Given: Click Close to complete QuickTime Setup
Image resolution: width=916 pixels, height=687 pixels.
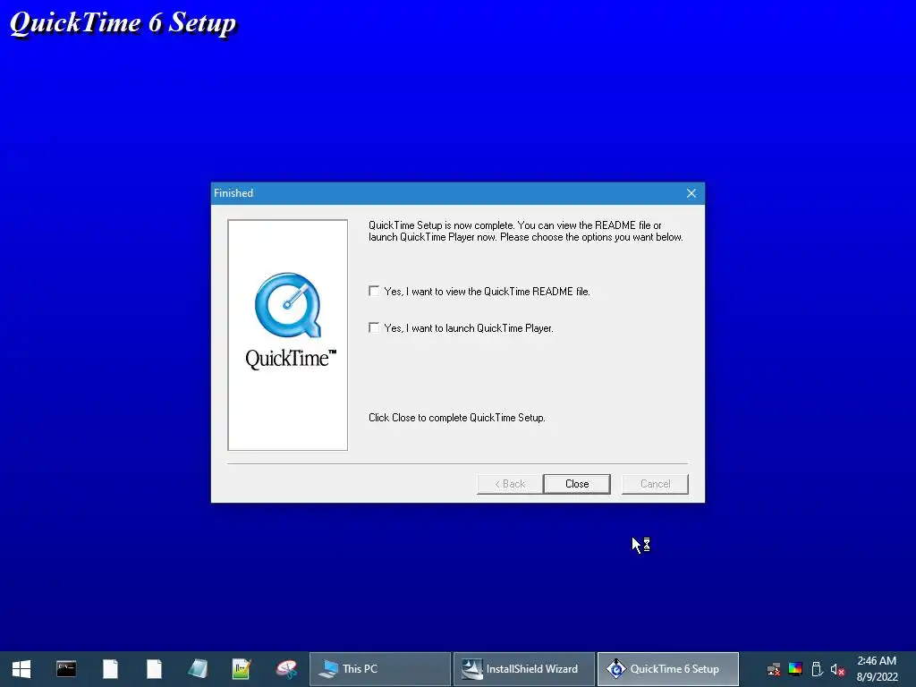Looking at the screenshot, I should coord(577,484).
